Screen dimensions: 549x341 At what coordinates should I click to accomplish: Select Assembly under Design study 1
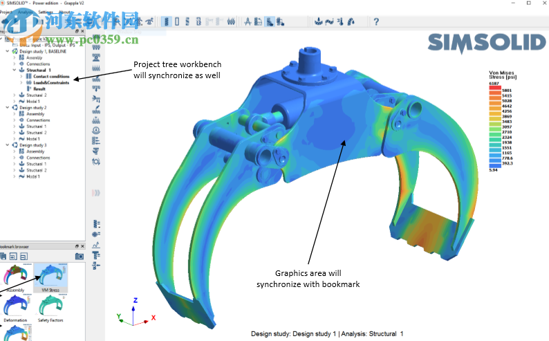(x=34, y=57)
